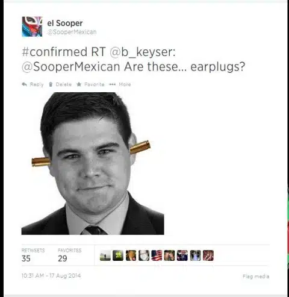Image resolution: width=289 pixels, height=297 pixels.
Task: Open the attached earplugs photo
Action: click(x=93, y=163)
